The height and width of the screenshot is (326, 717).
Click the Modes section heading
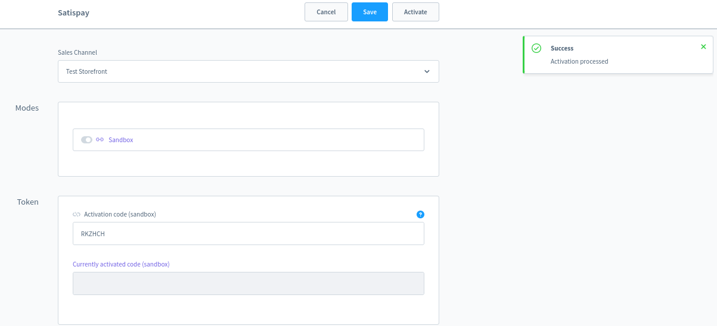27,108
